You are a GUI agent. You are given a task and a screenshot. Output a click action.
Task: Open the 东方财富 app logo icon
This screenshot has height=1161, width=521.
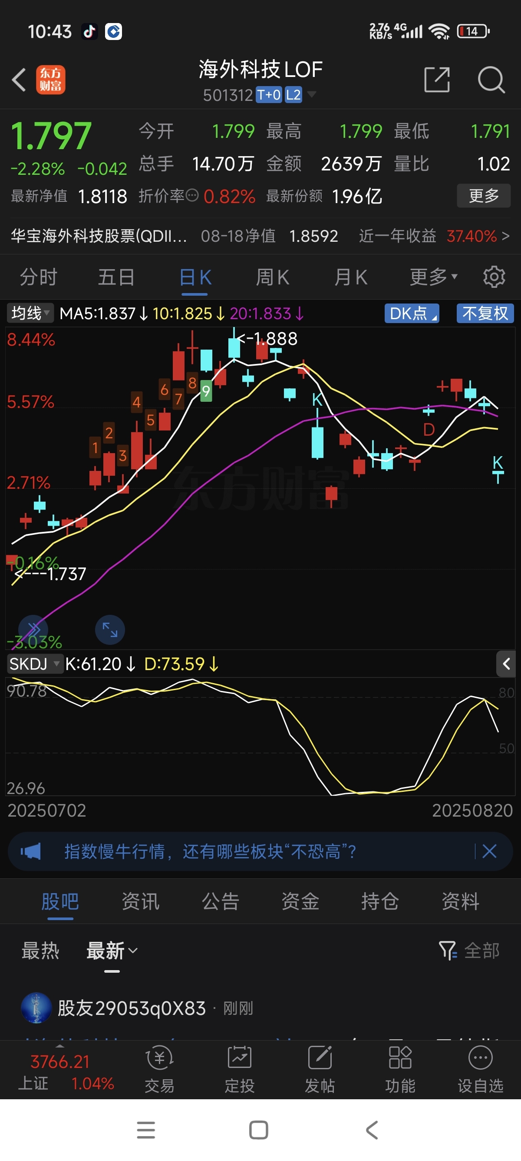(50, 80)
